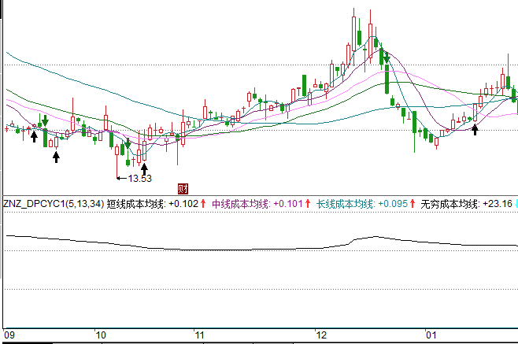Click the black buy arrow in the January section
The height and width of the screenshot is (344, 518).
pyautogui.click(x=475, y=129)
